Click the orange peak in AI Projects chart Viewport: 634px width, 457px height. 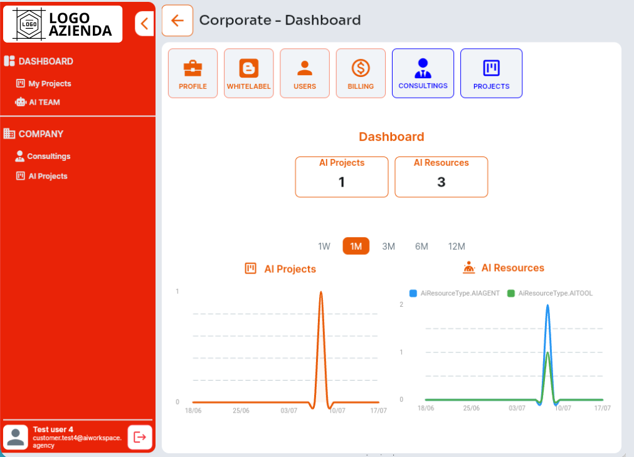[x=321, y=292]
